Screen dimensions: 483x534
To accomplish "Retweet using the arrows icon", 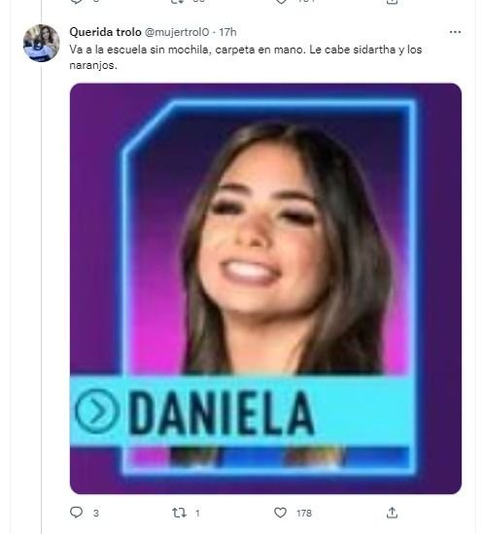I will pyautogui.click(x=179, y=513).
